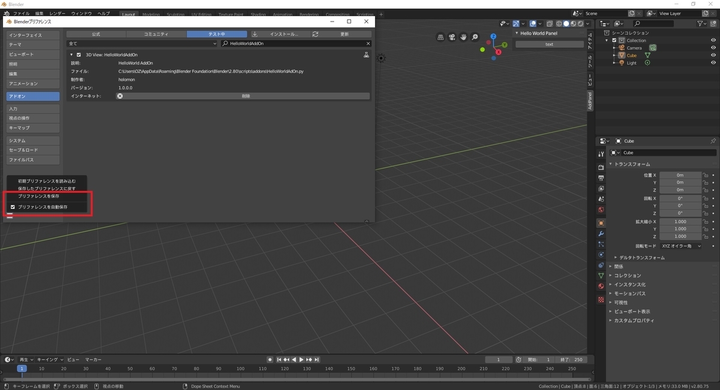Screen dimensions: 720x390
Task: Click the 削除 addon remove button
Action: [x=243, y=96]
